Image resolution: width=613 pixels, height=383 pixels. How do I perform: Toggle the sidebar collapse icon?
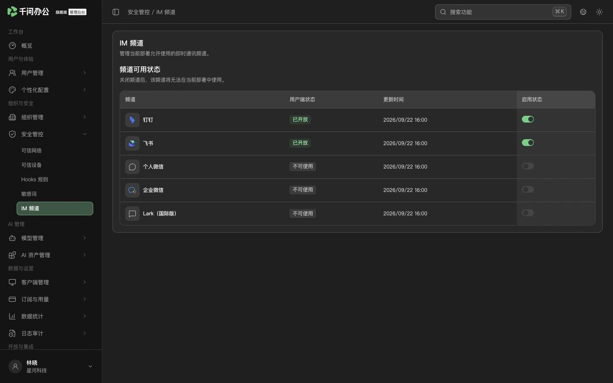tap(116, 12)
